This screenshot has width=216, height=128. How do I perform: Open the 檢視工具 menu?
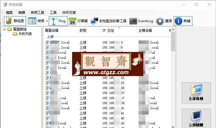click(37, 13)
